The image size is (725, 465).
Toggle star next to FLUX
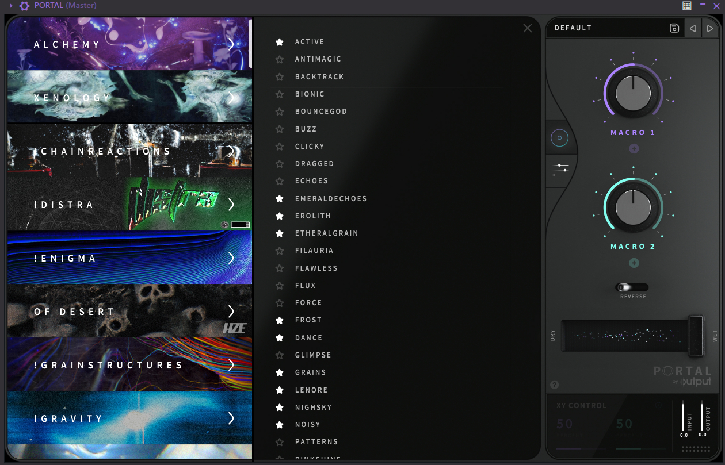[x=280, y=285]
